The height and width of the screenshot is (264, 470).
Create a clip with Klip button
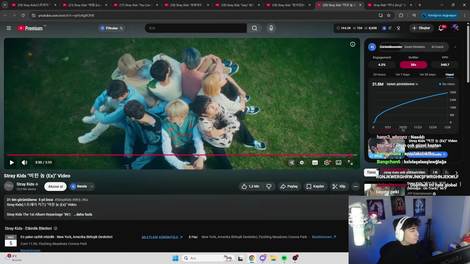click(339, 186)
